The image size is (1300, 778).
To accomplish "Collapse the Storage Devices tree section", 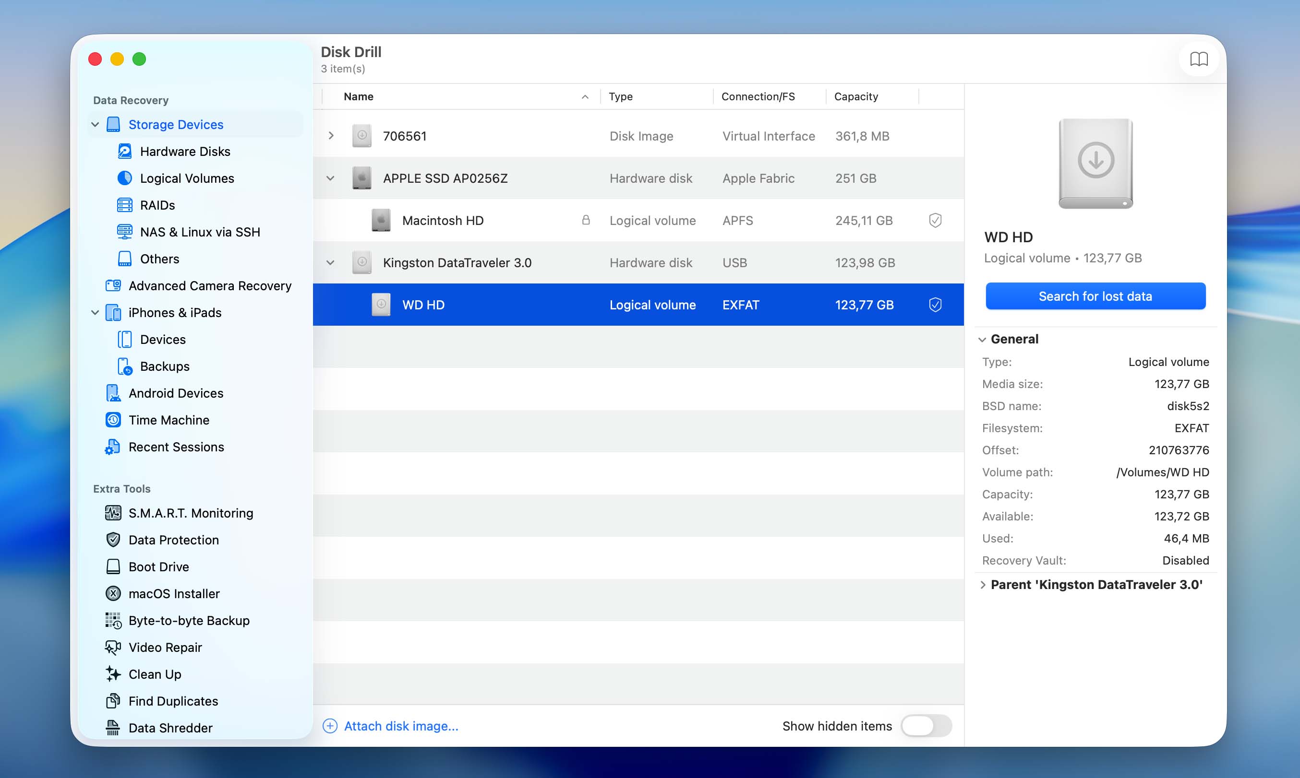I will pyautogui.click(x=95, y=124).
